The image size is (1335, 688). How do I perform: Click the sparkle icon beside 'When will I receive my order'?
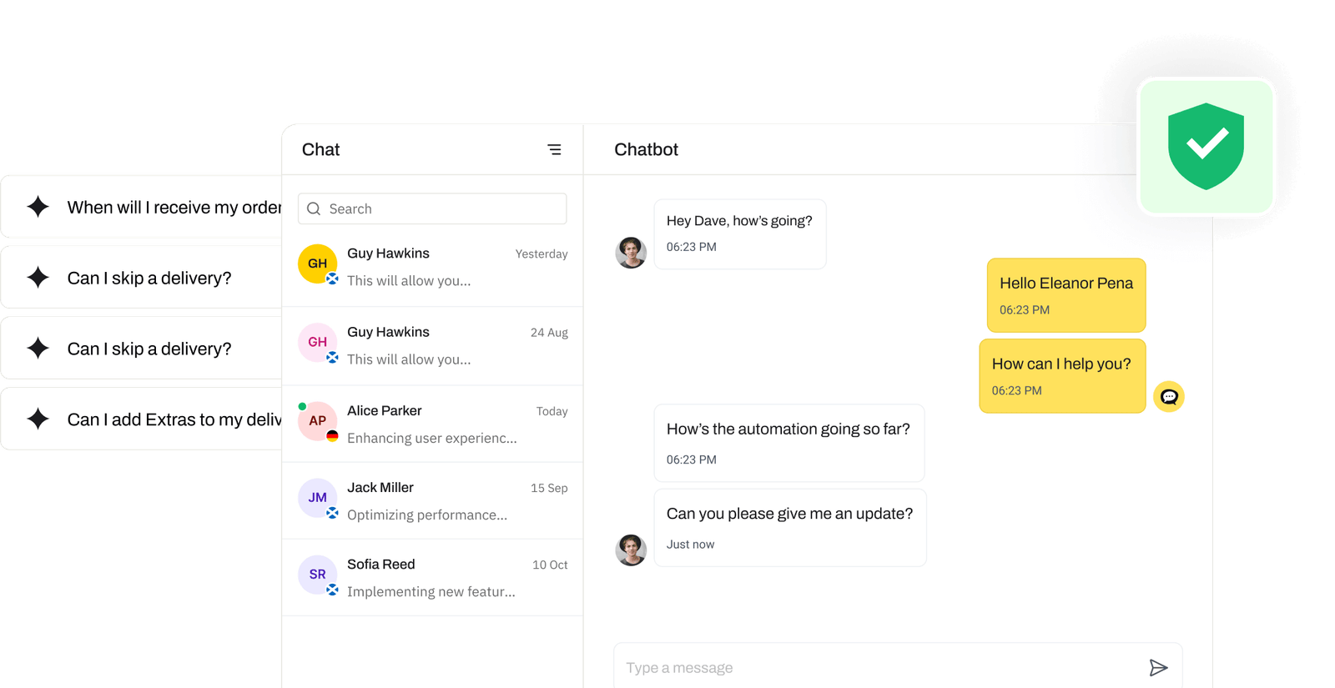click(38, 207)
